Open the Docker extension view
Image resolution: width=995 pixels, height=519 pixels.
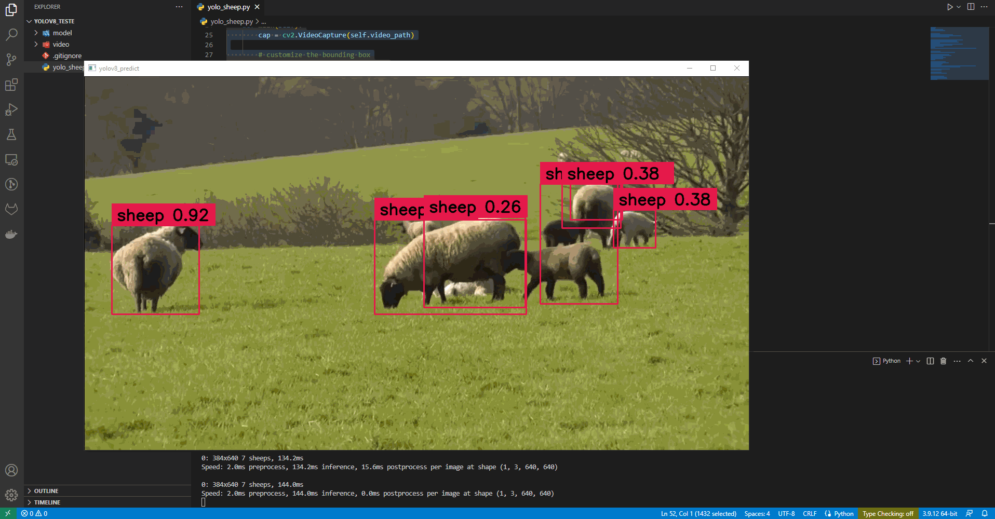click(x=11, y=234)
